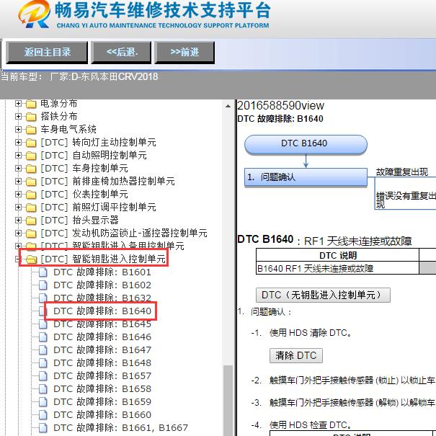The height and width of the screenshot is (436, 436).
Task: Click the 返回主目录 button
Action: [47, 53]
